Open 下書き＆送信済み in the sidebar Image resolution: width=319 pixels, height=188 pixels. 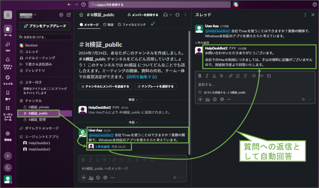[x=36, y=64]
